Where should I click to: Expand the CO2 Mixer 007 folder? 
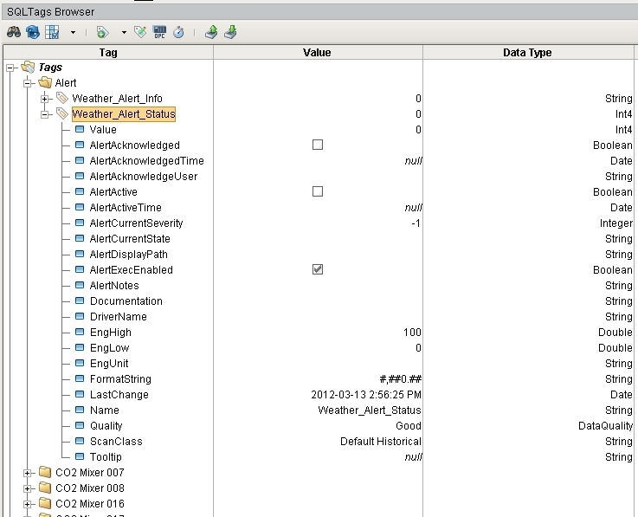27,473
